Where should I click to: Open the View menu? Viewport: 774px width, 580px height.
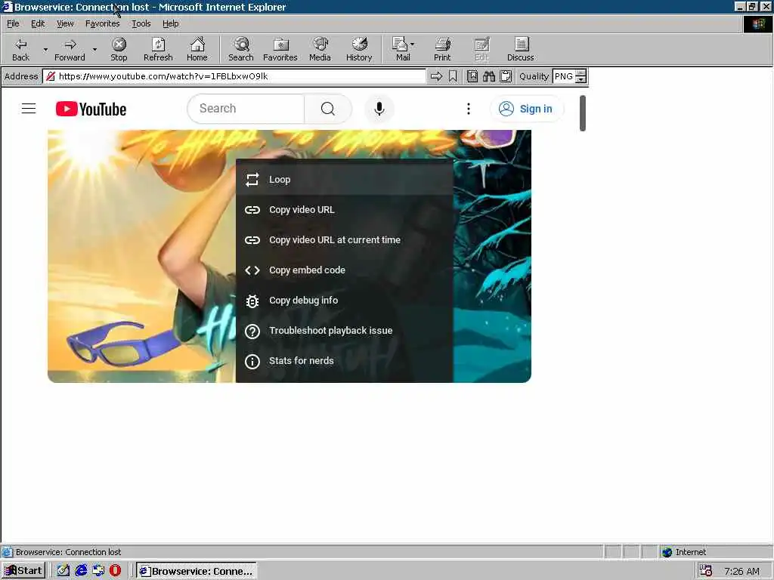pyautogui.click(x=65, y=23)
